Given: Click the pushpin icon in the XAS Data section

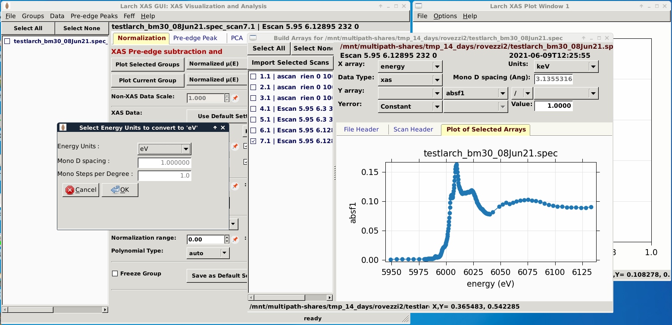Looking at the screenshot, I should [235, 147].
